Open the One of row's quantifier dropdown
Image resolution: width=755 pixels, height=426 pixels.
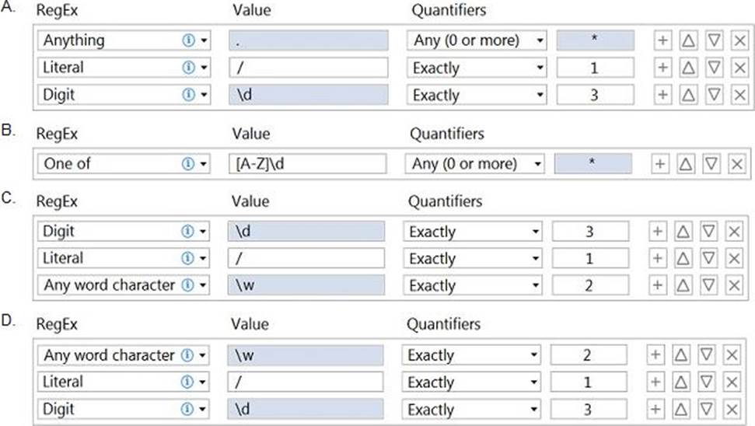point(538,164)
